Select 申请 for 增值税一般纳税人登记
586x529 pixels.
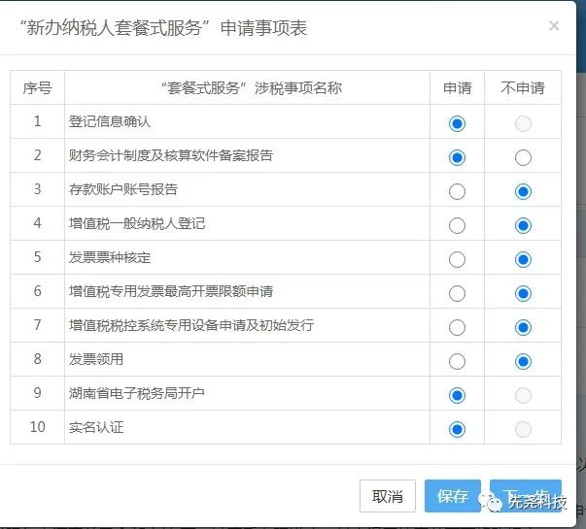457,225
